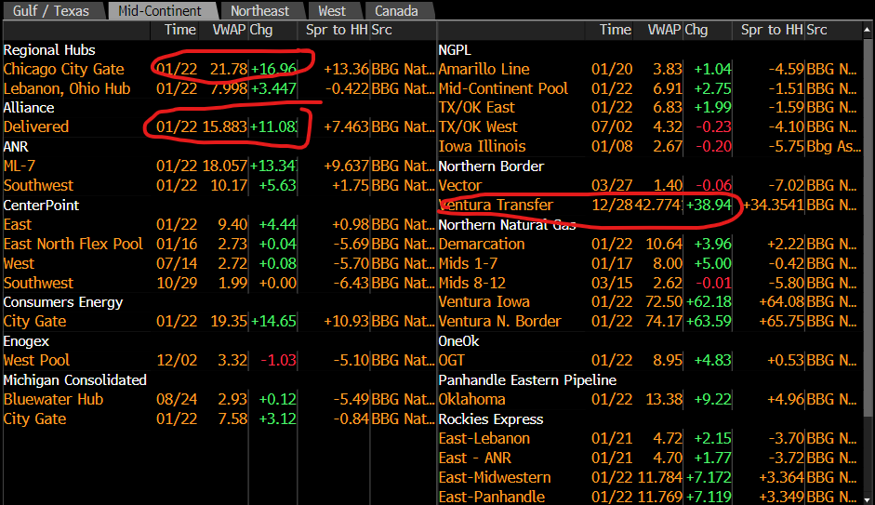875x505 pixels.
Task: Select Alliance Delivered entry
Action: [x=219, y=126]
